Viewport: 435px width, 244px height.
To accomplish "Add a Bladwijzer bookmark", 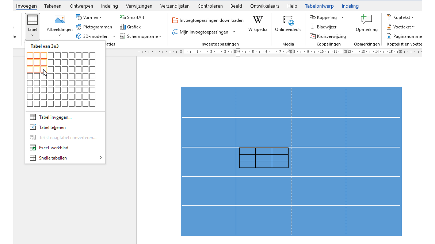I will (x=323, y=27).
